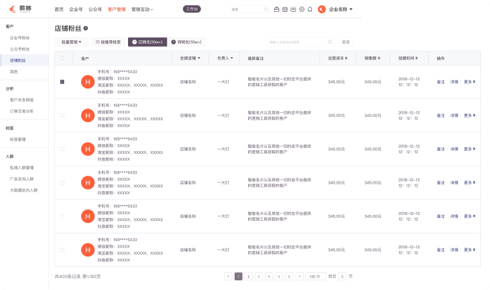Check the sixth row's checkbox

point(63,250)
